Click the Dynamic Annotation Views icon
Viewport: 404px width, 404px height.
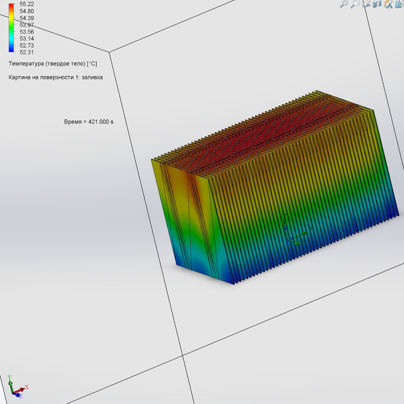(x=388, y=4)
